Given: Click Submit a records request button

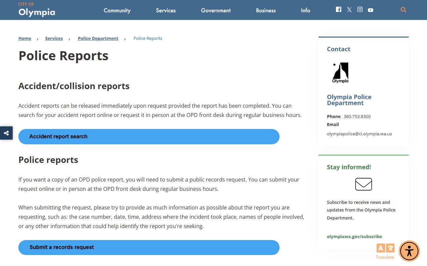Looking at the screenshot, I should (x=149, y=247).
